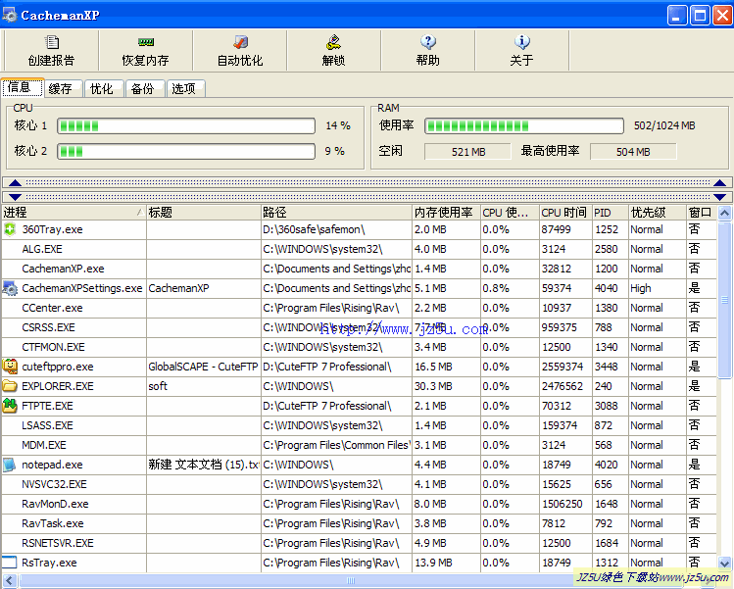Click the 502/1024 MB RAM readout
Viewport: 734px width, 589px height.
[x=664, y=125]
